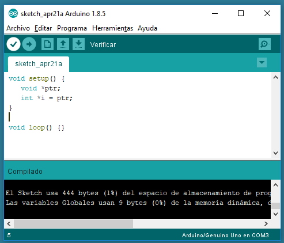Click the Verify checkmark button
Screen dimensions: 284x243
tap(13, 44)
